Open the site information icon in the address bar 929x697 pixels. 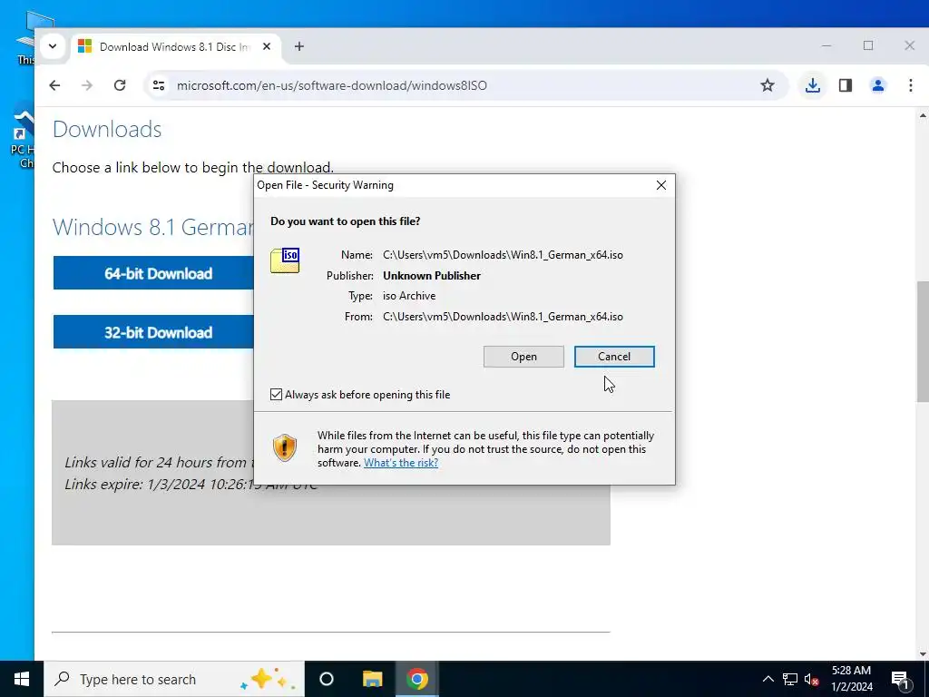(x=159, y=85)
